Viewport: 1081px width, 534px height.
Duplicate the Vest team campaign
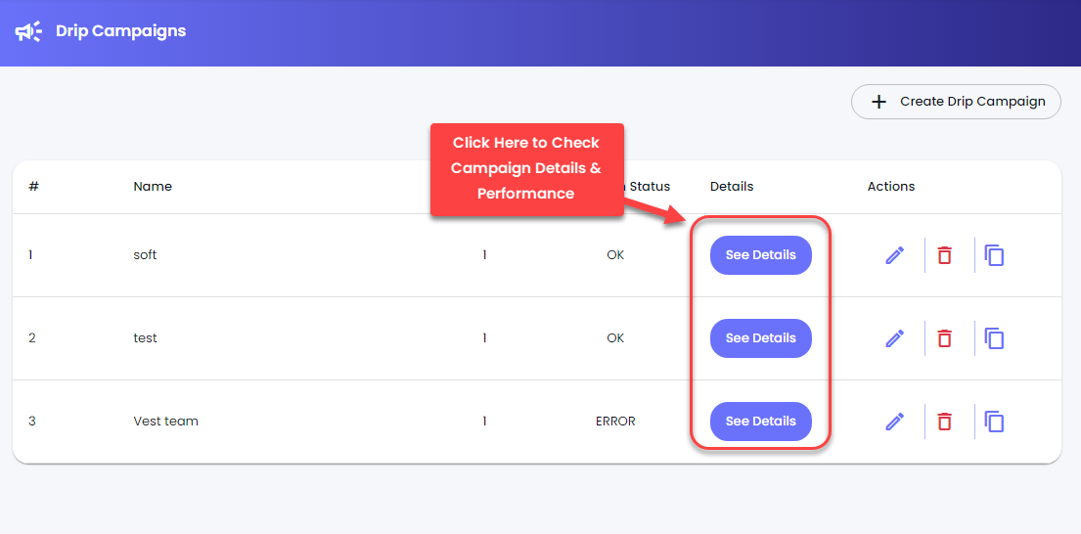point(994,421)
